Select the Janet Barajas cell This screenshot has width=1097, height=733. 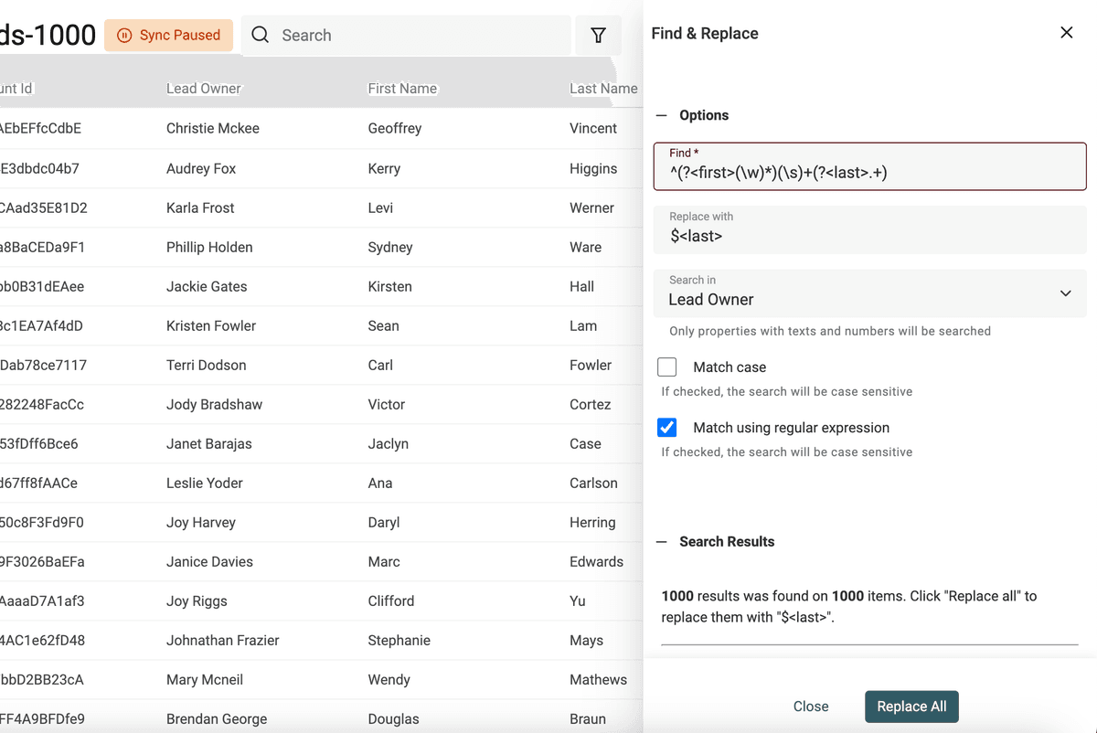pyautogui.click(x=209, y=444)
